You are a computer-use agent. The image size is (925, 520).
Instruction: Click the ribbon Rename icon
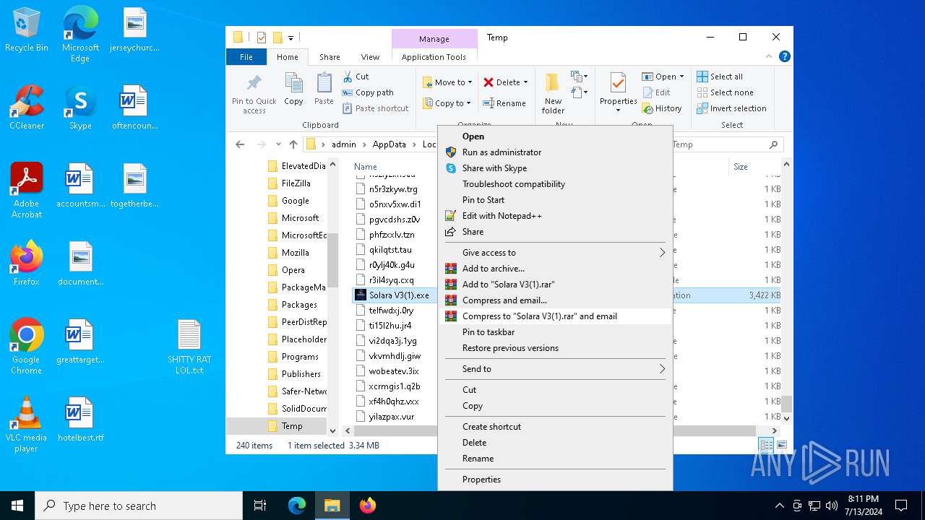489,103
